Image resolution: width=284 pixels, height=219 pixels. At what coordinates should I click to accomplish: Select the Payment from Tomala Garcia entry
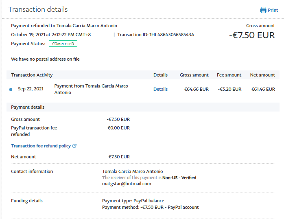click(x=91, y=89)
